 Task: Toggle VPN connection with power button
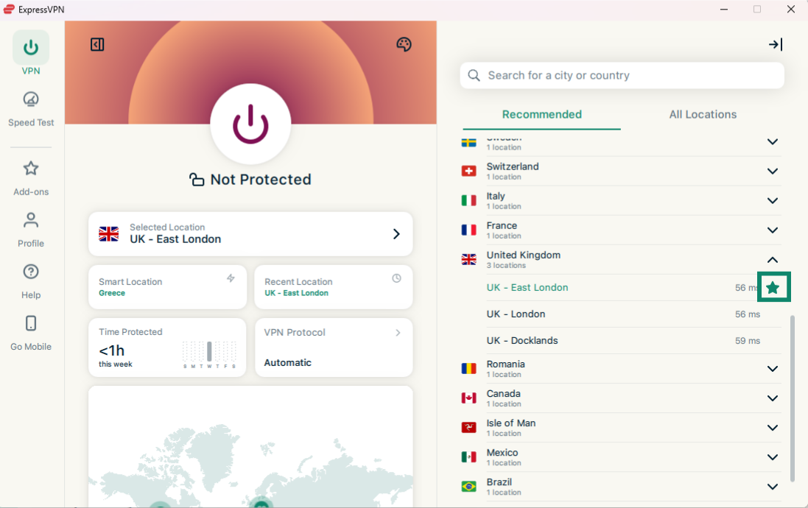click(x=250, y=124)
